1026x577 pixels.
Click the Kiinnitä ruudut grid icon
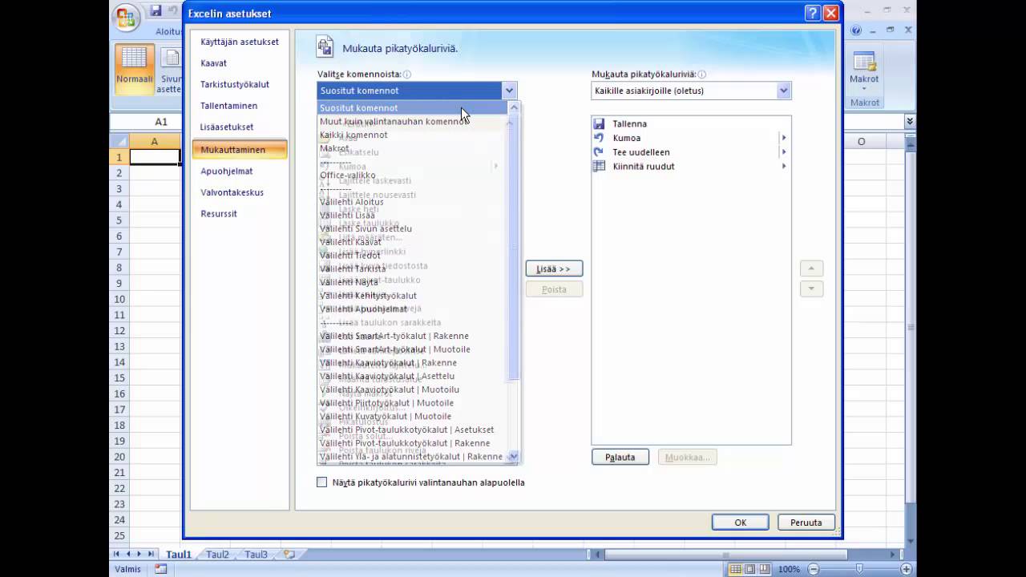pyautogui.click(x=599, y=167)
